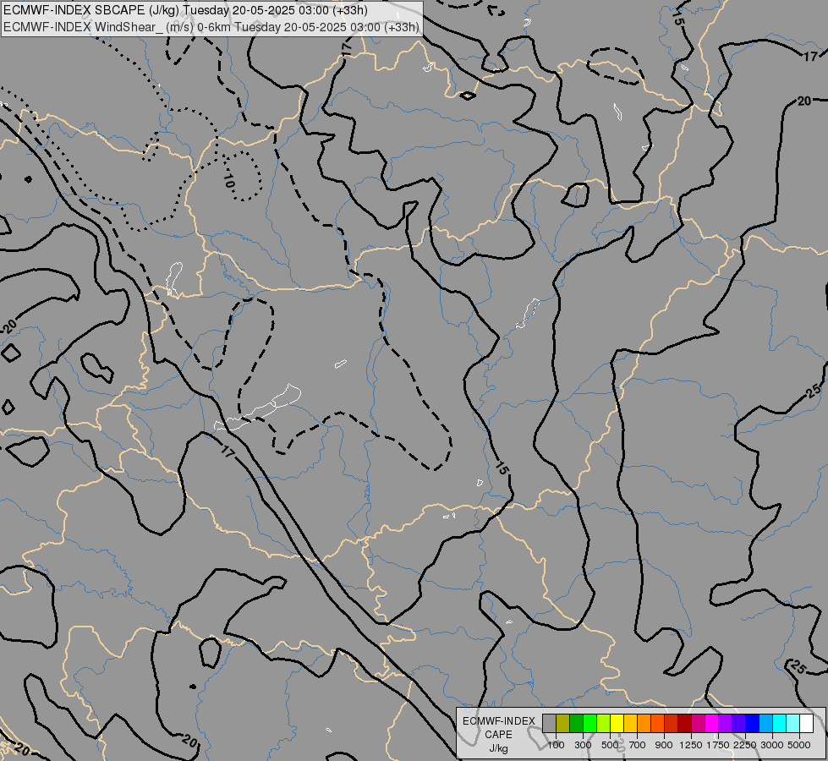This screenshot has width=828, height=761.
Task: Select the white swatch above 5000
Action: click(x=806, y=724)
